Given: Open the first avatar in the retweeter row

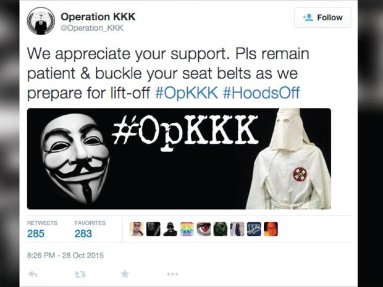Looking at the screenshot, I should pyautogui.click(x=137, y=229).
